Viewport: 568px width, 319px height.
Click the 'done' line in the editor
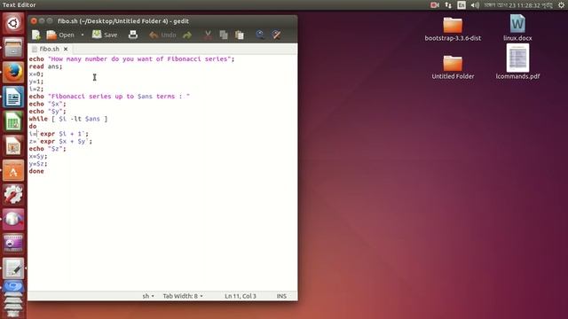pyautogui.click(x=36, y=171)
